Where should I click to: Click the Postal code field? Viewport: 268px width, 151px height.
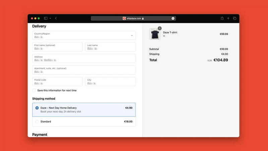[57, 82]
